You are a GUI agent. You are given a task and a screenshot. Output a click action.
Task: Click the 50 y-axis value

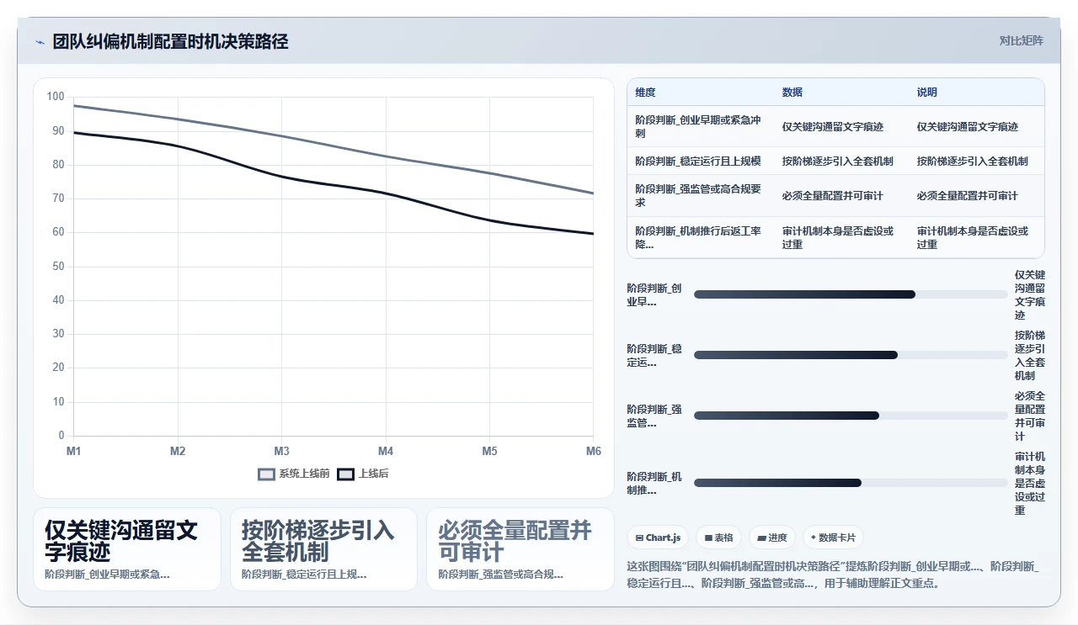pyautogui.click(x=58, y=267)
